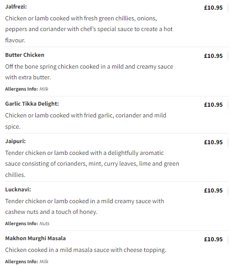
Task: Open the Lucknavi menu item
Action: (x=18, y=189)
